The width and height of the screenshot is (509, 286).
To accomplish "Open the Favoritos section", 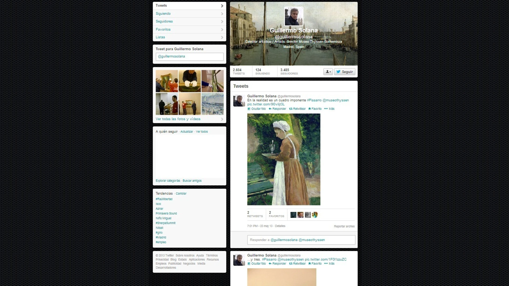I will (x=189, y=29).
